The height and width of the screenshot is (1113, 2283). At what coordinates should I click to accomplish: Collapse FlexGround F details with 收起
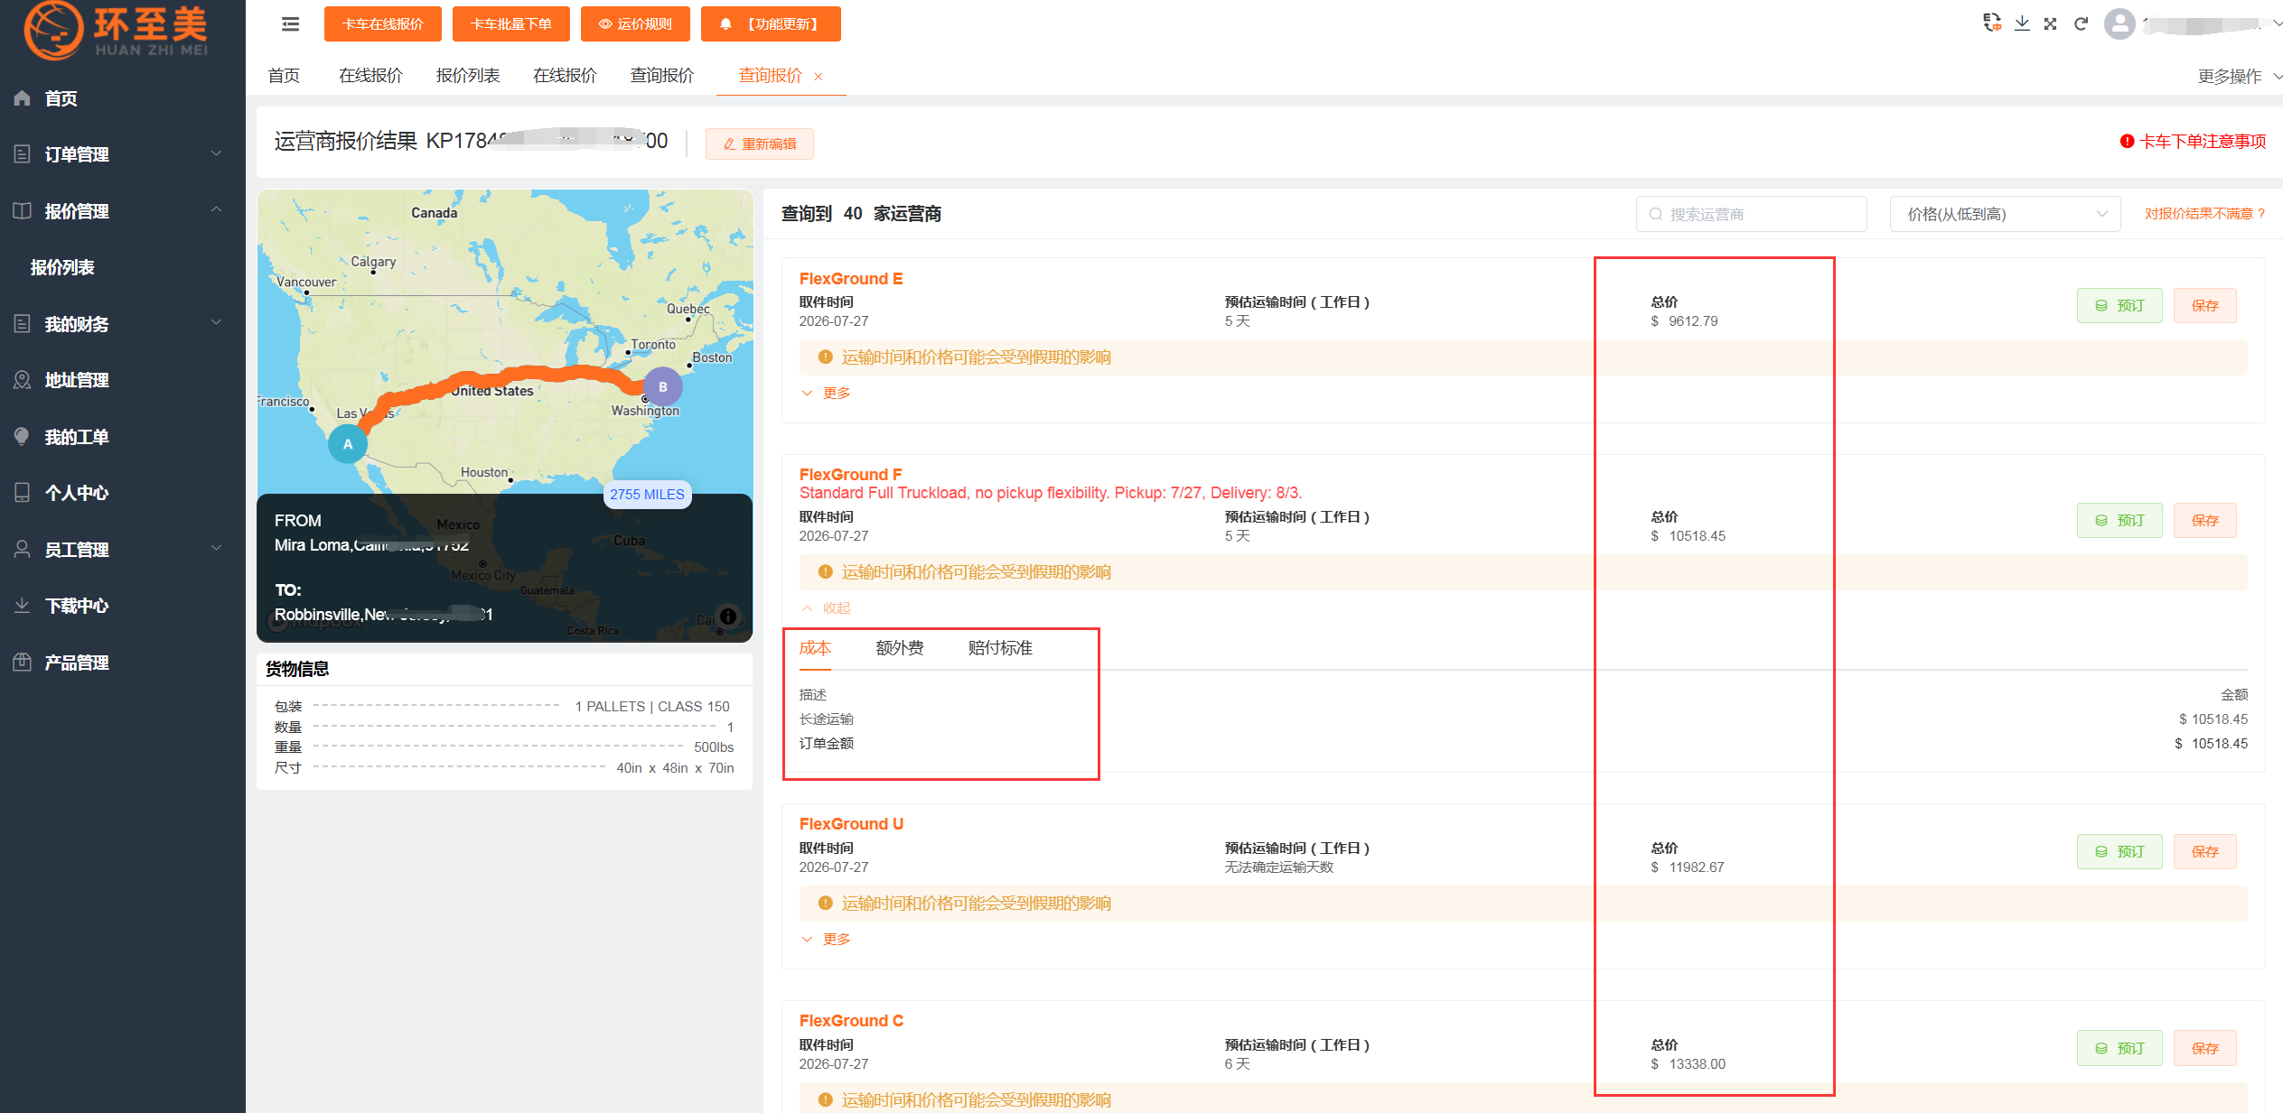(x=826, y=608)
